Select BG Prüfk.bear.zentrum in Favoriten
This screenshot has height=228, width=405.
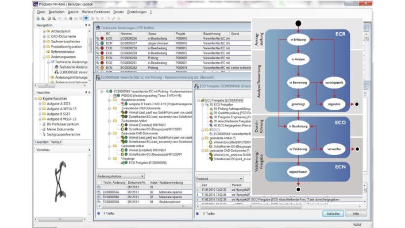[x=63, y=124]
